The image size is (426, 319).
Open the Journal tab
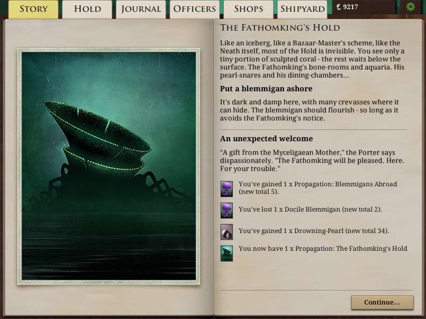pos(141,9)
